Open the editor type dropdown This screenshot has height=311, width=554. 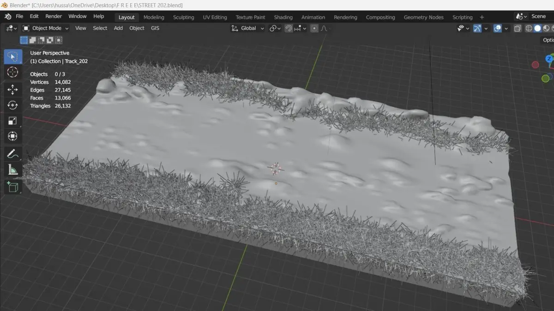[11, 28]
